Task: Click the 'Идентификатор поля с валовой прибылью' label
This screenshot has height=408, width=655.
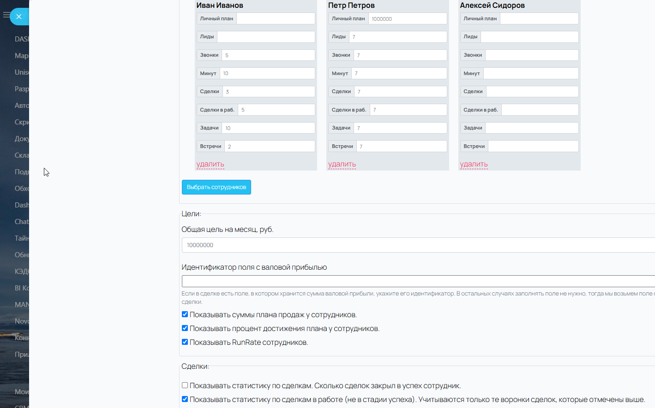Action: coord(254,267)
